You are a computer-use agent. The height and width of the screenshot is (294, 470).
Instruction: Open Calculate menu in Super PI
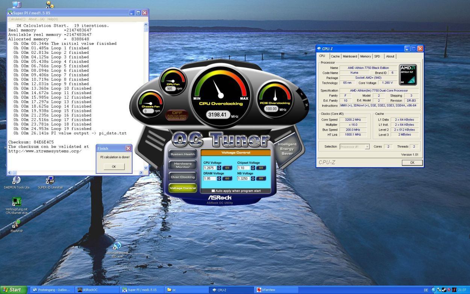click(x=17, y=19)
